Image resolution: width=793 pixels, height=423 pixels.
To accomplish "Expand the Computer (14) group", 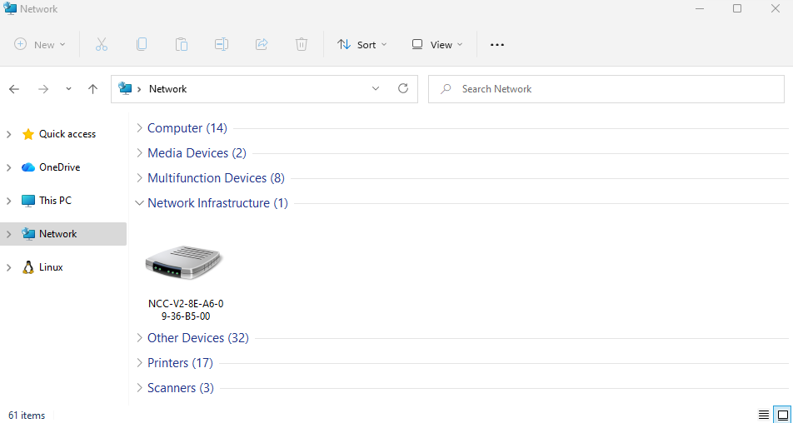I will (140, 128).
